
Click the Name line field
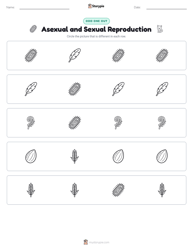point(44,8)
